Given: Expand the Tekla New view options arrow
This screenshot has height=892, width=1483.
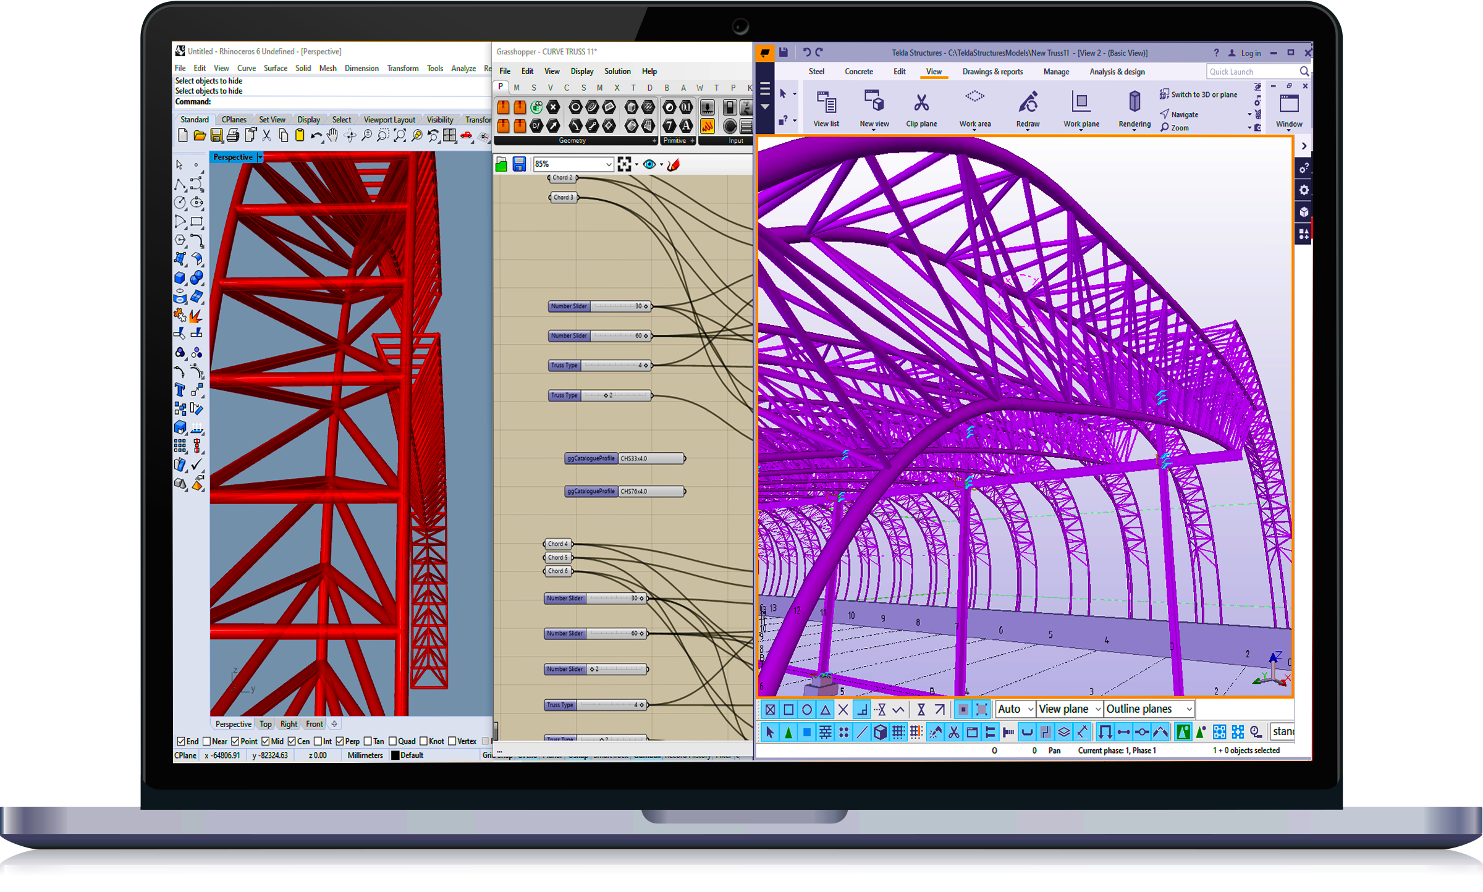Looking at the screenshot, I should tap(874, 130).
